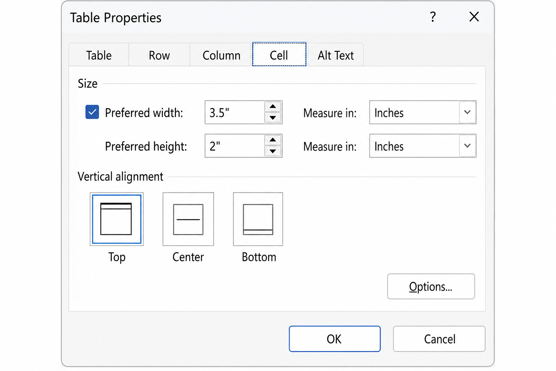This screenshot has height=371, width=556.
Task: Select Center vertical alignment icon
Action: click(x=188, y=219)
